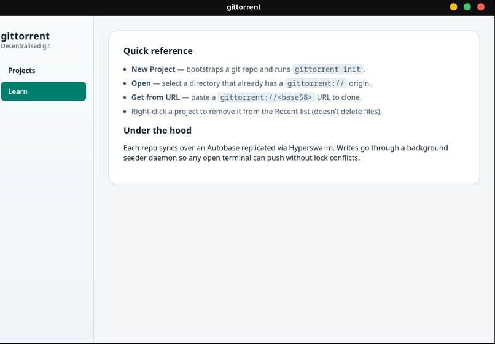
Task: Open the Projects section in sidebar
Action: click(43, 71)
